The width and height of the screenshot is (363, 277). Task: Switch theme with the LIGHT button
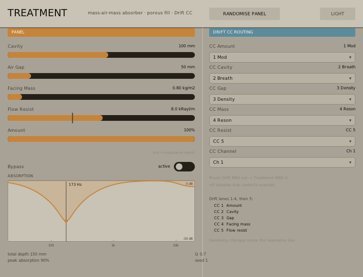click(338, 14)
